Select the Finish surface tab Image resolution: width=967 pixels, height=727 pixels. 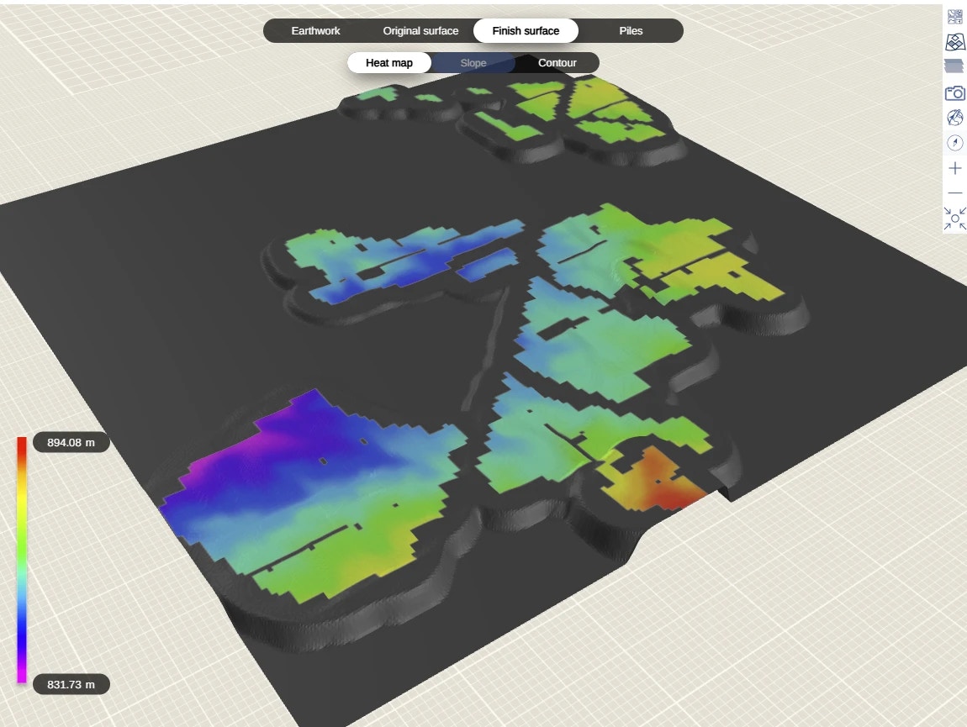526,31
